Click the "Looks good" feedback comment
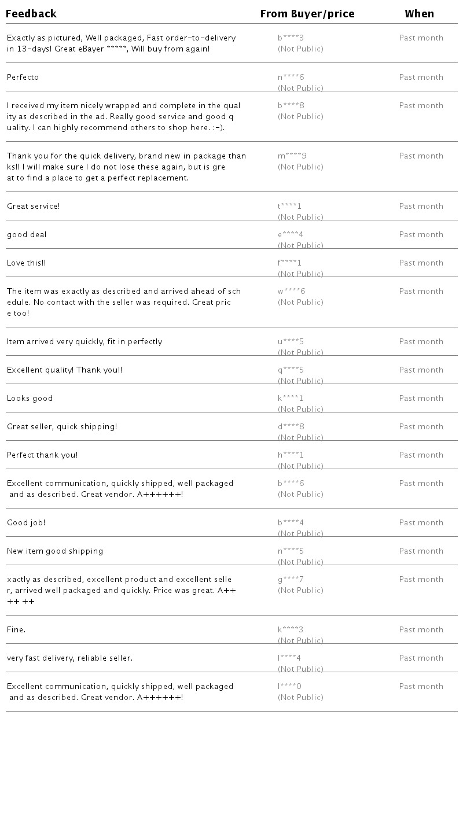This screenshot has width=463, height=840. [30, 399]
